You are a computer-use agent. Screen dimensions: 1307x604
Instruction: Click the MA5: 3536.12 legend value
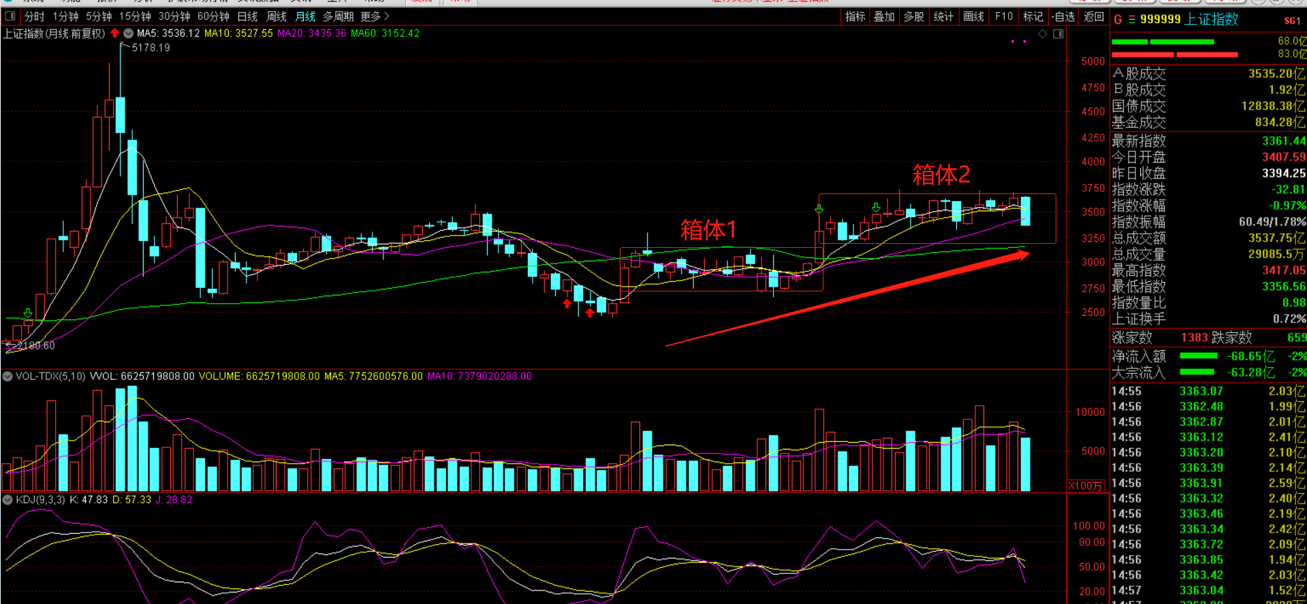[x=168, y=33]
